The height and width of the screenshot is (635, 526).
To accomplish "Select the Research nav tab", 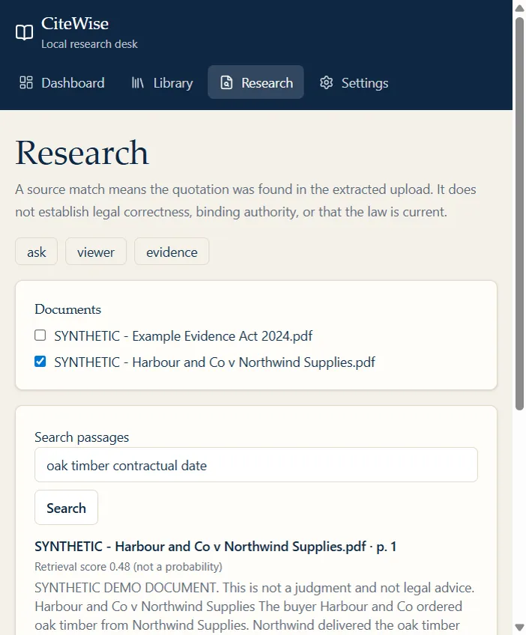I will [256, 82].
